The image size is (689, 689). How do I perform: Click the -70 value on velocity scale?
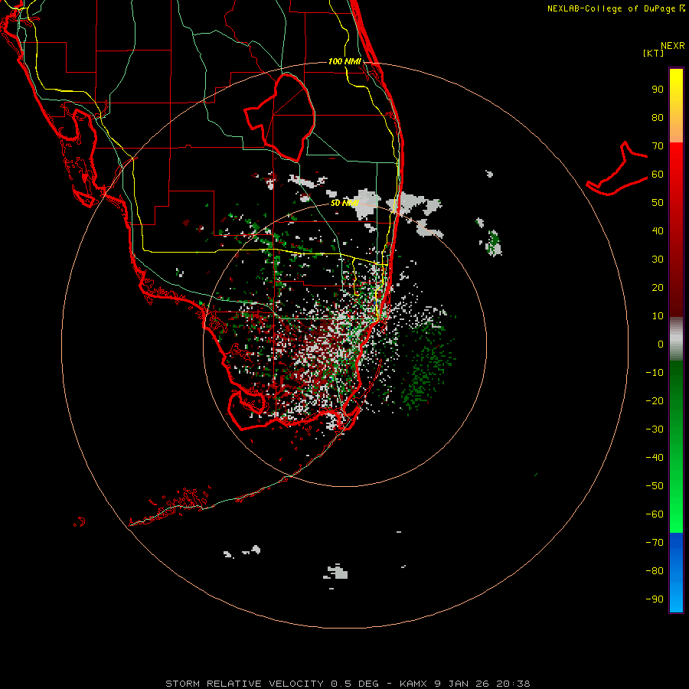coord(655,543)
